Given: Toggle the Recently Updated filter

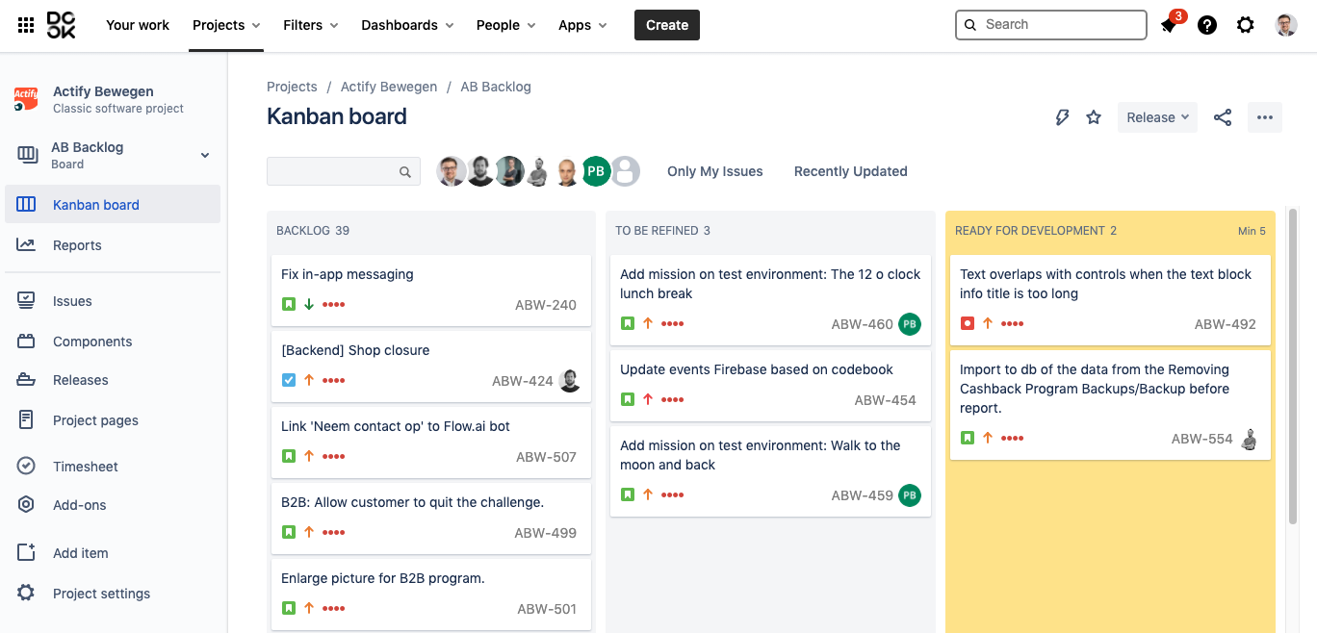Looking at the screenshot, I should tap(850, 171).
